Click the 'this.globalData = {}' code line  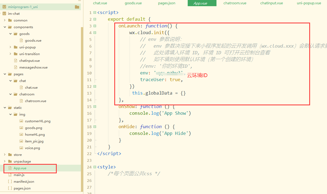pos(159,93)
